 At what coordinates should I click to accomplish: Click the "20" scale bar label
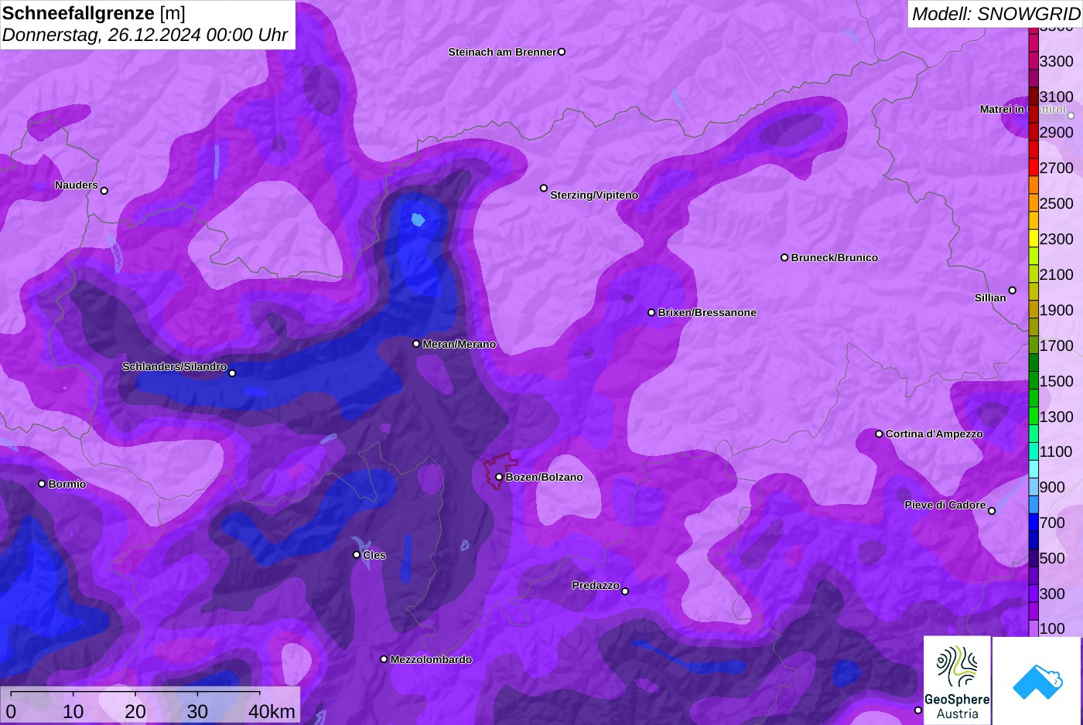click(x=135, y=711)
